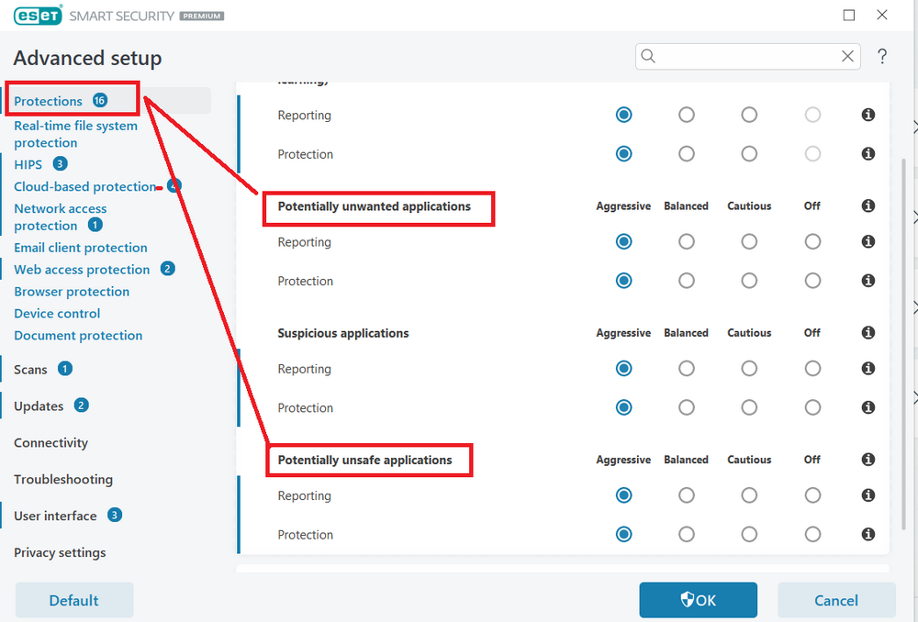
Task: Open Real-time file system protection settings
Action: [x=75, y=134]
